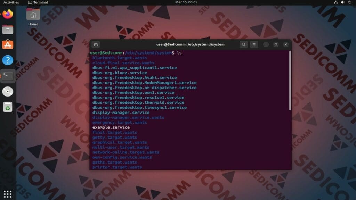Click dbus-org.freedesktop.timesync1.service entry
This screenshot has height=200, width=356.
pyautogui.click(x=139, y=108)
